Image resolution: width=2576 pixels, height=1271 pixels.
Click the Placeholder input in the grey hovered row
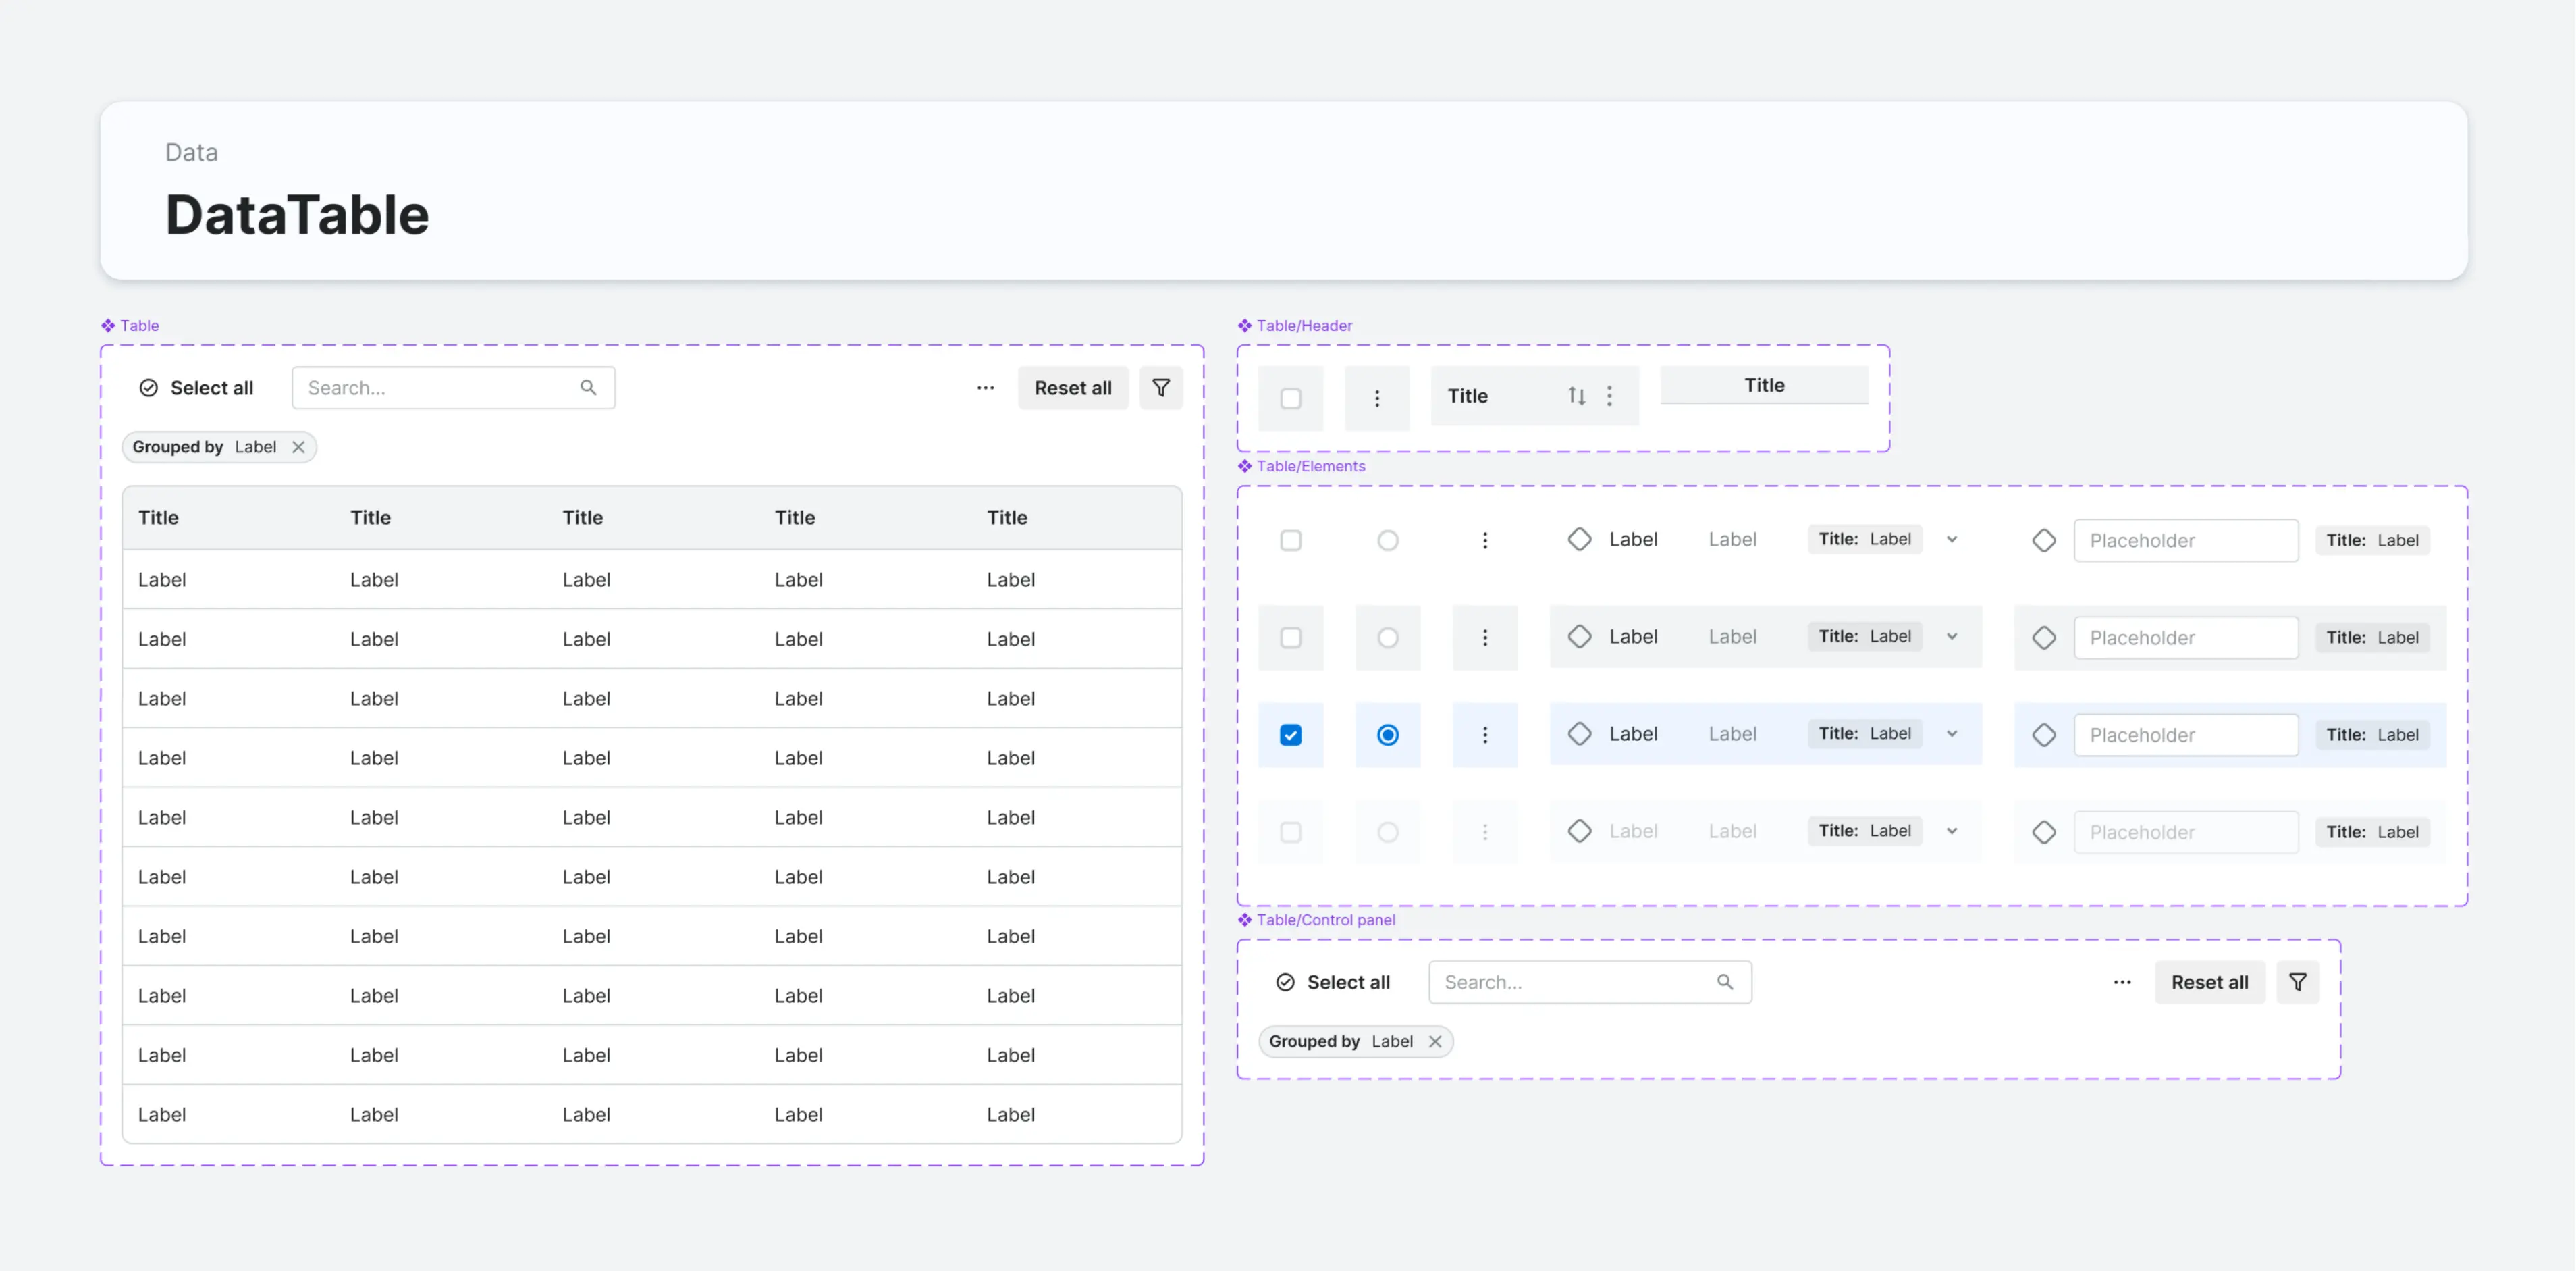point(2186,638)
